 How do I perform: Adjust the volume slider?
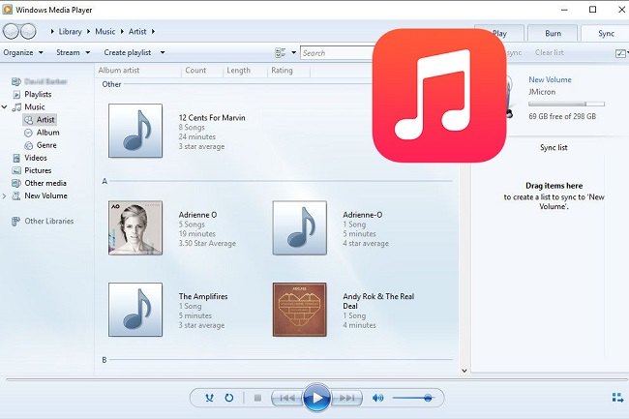[413, 398]
